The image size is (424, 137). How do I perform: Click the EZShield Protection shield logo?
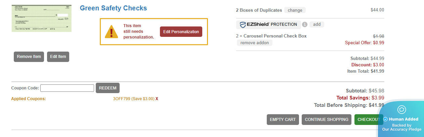pyautogui.click(x=244, y=24)
